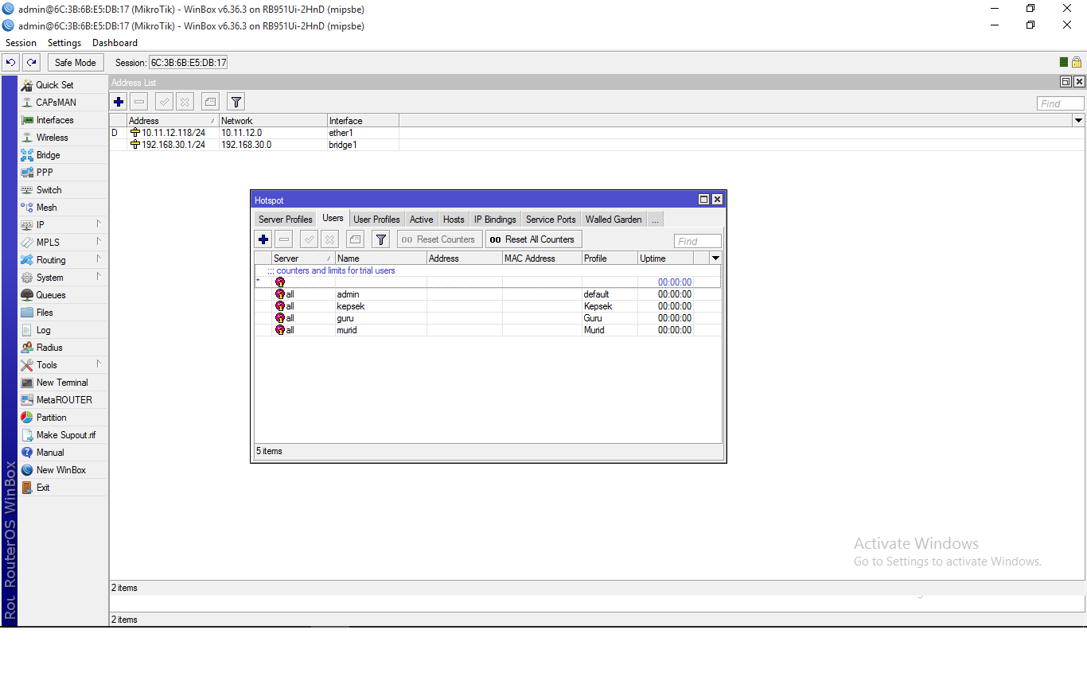This screenshot has width=1087, height=692.
Task: Click filter icon in Hotspot window
Action: (380, 239)
